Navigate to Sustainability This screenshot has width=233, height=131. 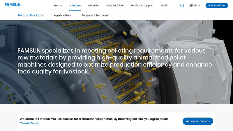pyautogui.click(x=115, y=6)
